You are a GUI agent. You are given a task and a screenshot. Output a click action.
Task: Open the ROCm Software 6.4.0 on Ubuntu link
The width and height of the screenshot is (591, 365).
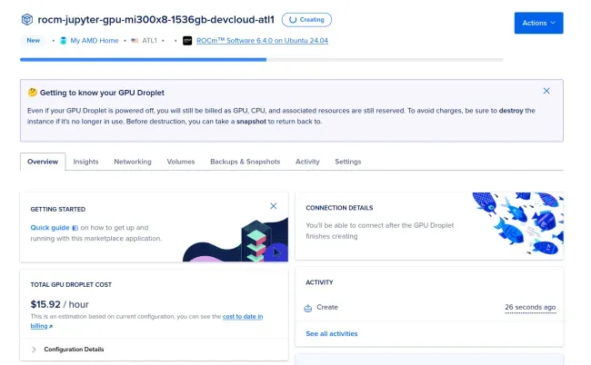coord(262,41)
